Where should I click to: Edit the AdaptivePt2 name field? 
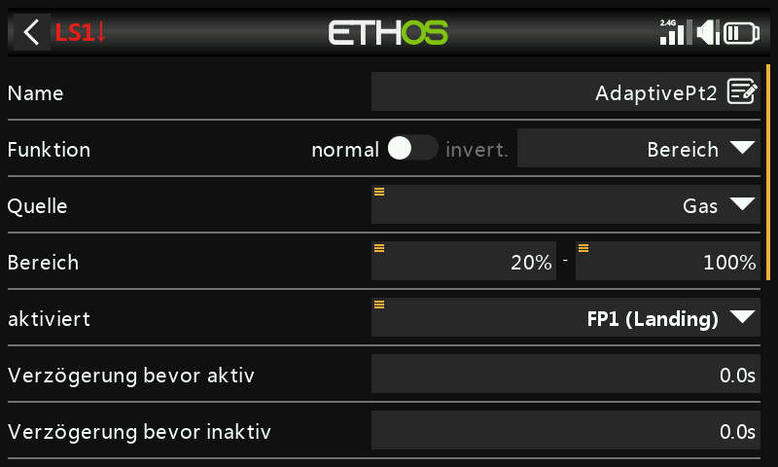coord(566,91)
